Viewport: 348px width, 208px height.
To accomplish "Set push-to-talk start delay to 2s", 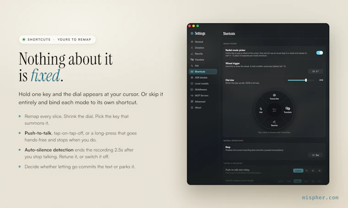I will tap(313, 171).
